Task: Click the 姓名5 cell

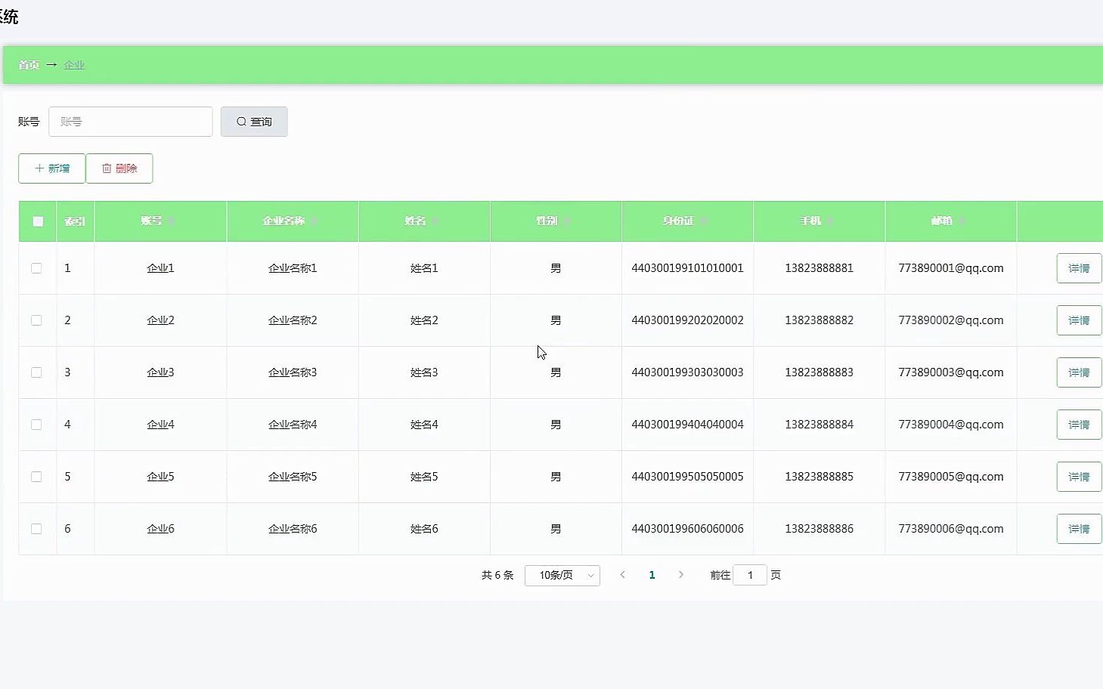Action: [424, 477]
